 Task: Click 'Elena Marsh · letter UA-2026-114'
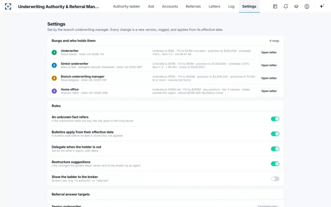[82, 54]
